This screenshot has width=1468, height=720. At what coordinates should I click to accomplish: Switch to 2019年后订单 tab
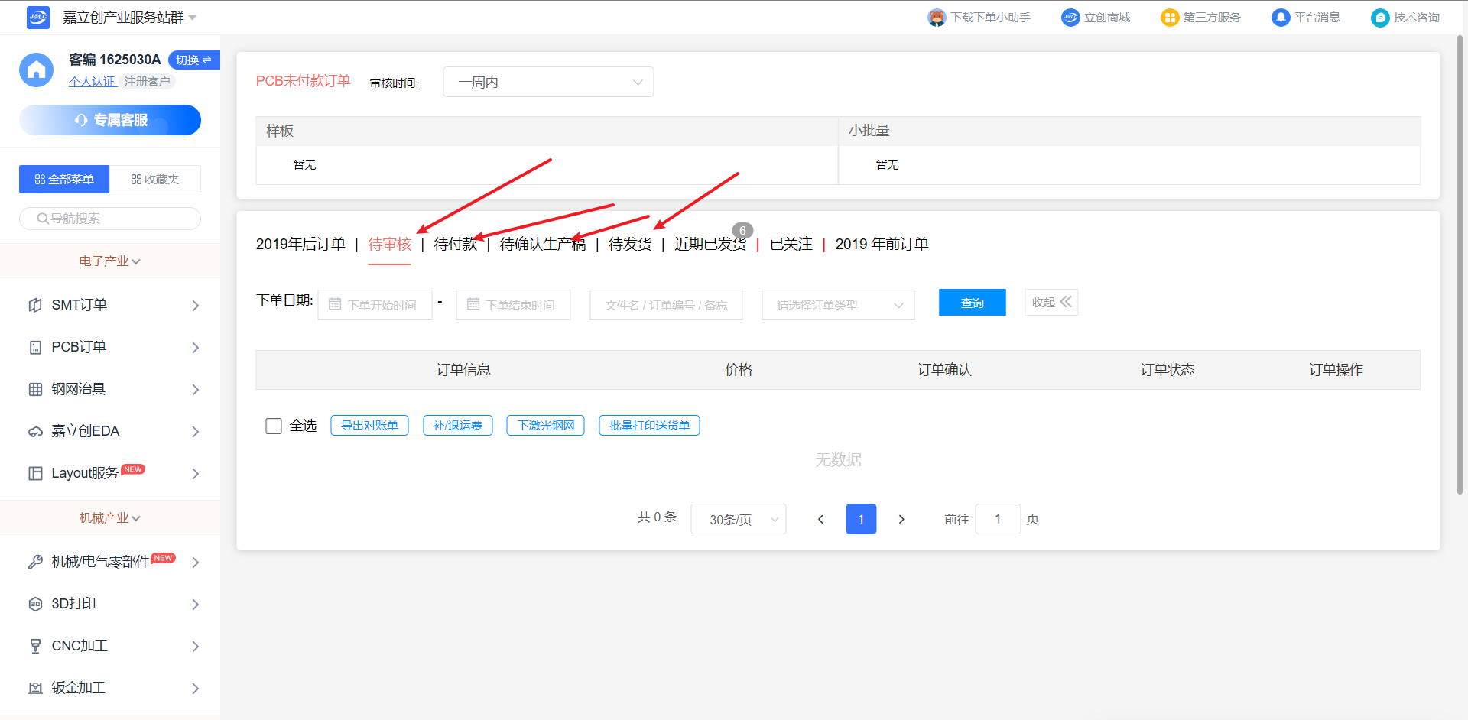click(x=300, y=244)
